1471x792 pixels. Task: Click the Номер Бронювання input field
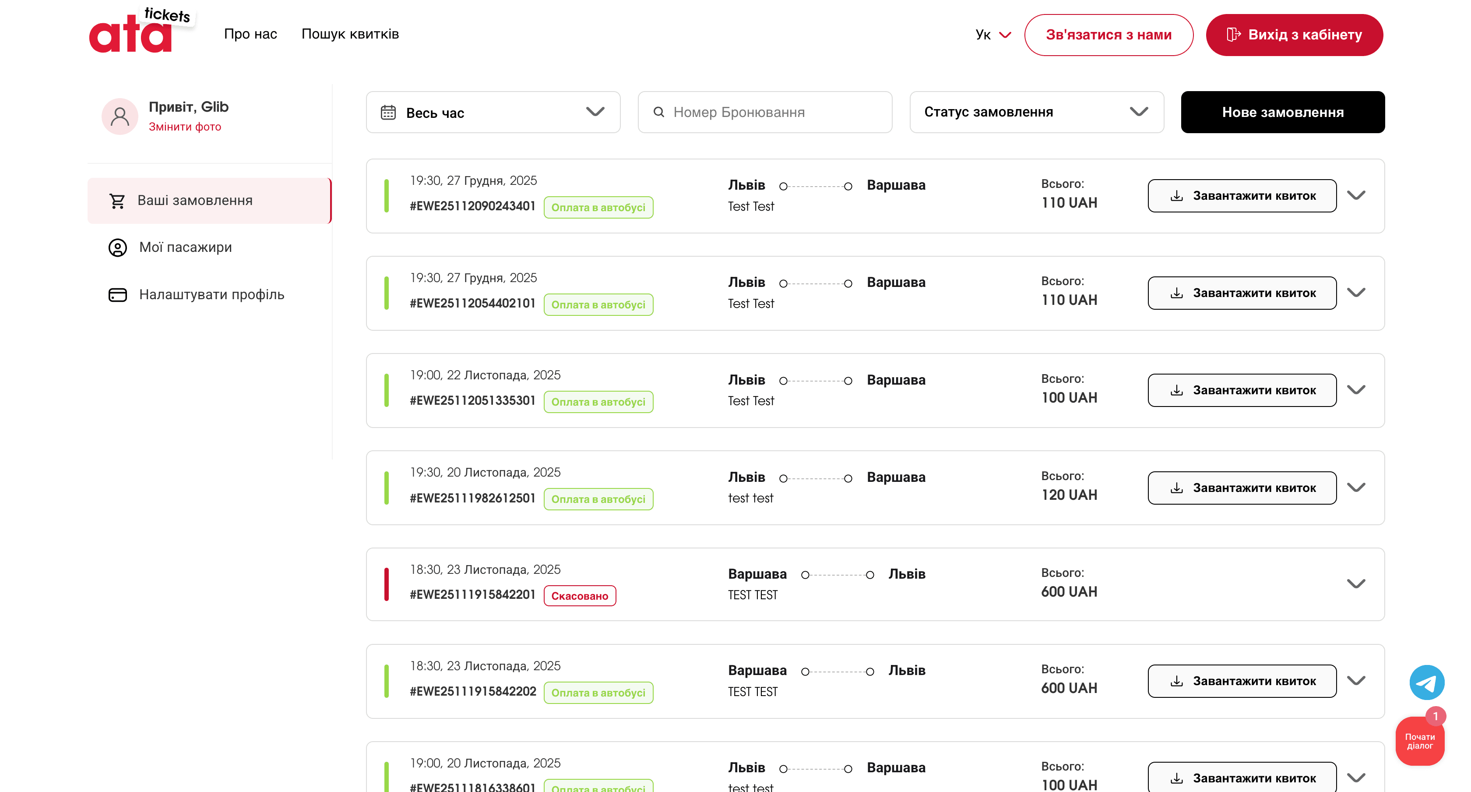[x=765, y=112]
